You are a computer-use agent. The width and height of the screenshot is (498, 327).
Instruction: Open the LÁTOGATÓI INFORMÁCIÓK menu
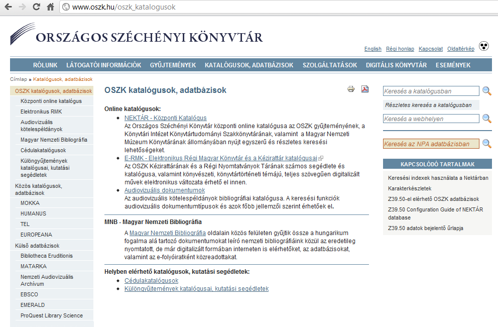pos(104,65)
